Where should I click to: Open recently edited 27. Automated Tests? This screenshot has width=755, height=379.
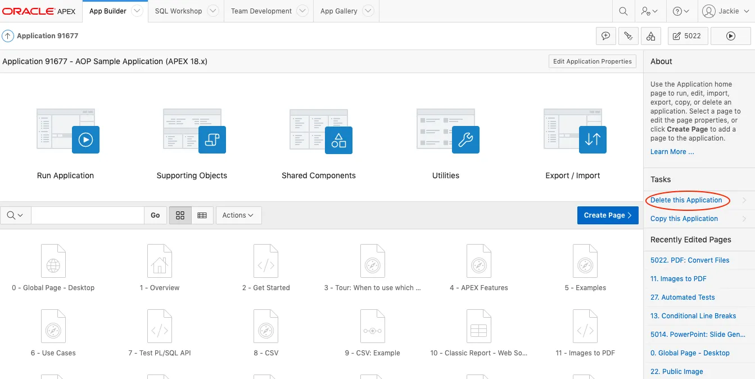point(682,297)
